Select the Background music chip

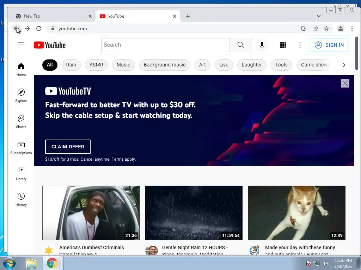coord(165,65)
